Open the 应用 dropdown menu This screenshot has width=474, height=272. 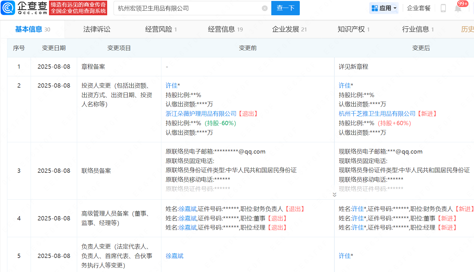(x=384, y=8)
